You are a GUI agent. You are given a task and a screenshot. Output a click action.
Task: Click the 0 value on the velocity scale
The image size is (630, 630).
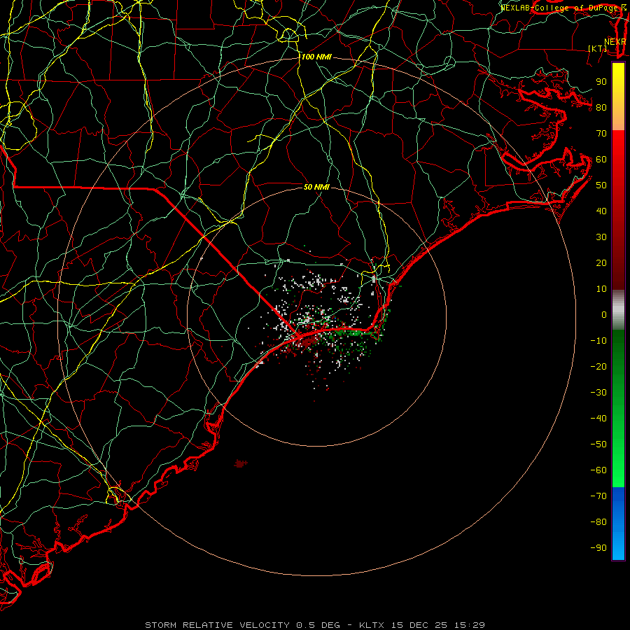[x=604, y=314]
